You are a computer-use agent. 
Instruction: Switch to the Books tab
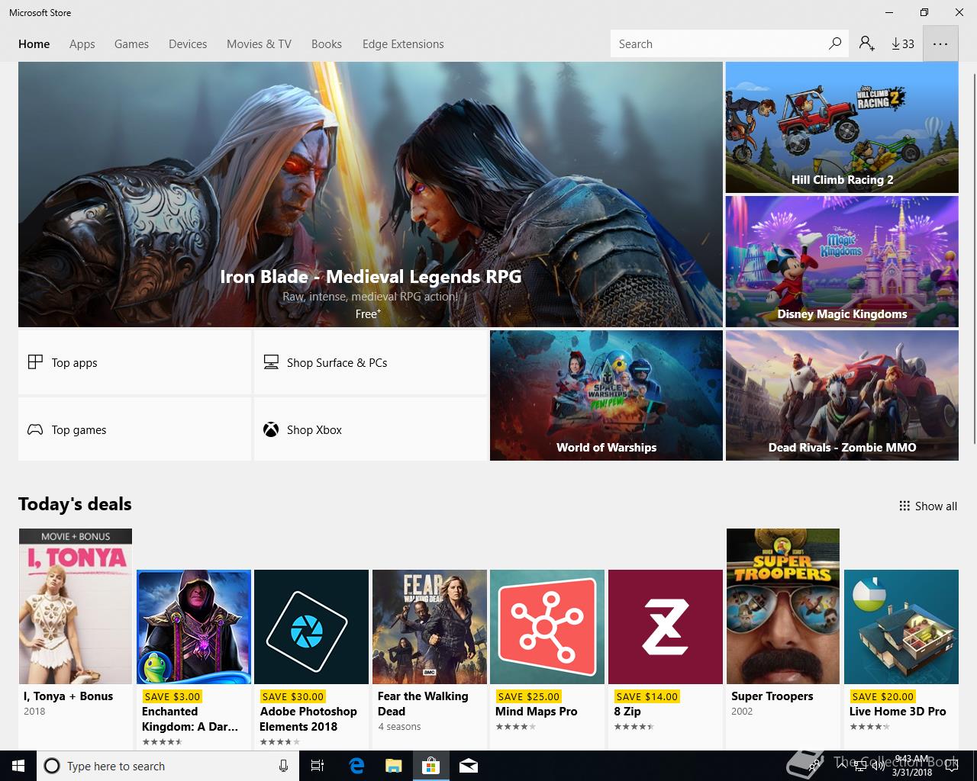(327, 44)
